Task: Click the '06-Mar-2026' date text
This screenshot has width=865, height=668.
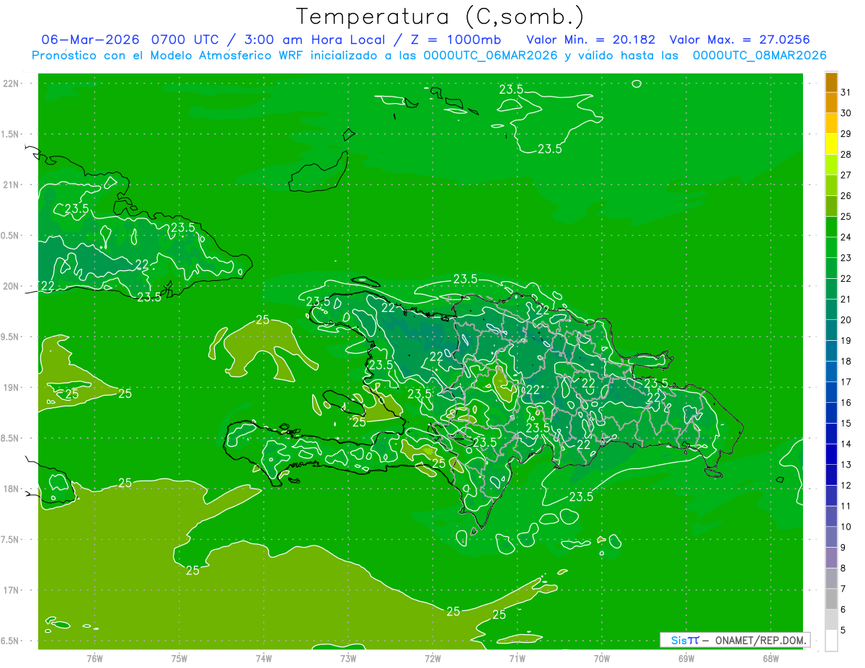Action: 91,39
